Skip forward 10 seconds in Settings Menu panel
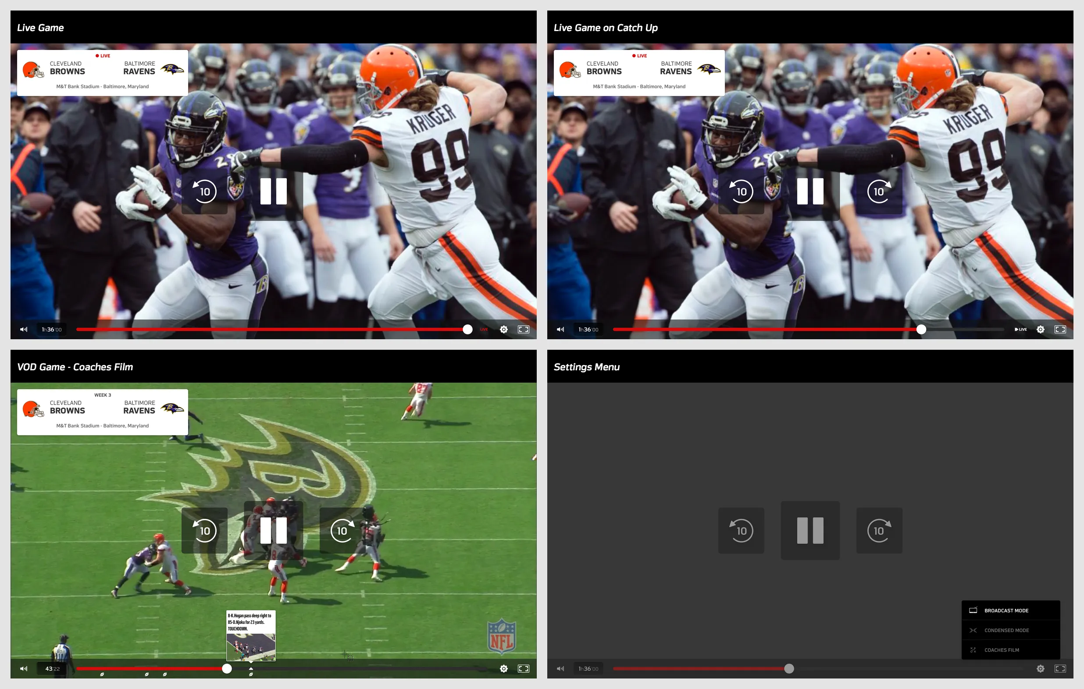This screenshot has height=689, width=1084. (879, 531)
